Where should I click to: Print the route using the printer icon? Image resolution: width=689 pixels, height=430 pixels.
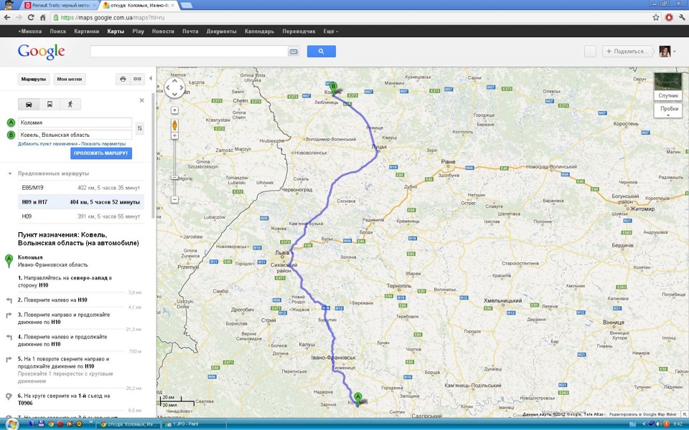pos(123,79)
